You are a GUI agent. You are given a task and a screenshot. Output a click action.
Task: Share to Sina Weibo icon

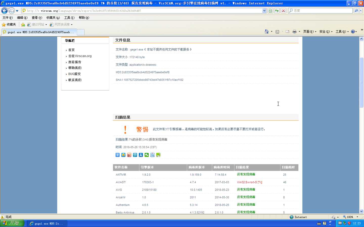pyautogui.click(x=129, y=155)
